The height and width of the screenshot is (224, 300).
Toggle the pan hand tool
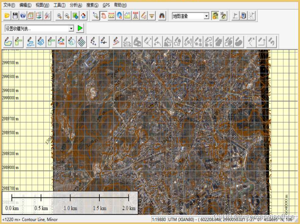[103, 16]
